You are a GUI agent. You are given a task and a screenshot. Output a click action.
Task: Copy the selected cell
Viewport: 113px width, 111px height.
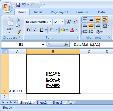click(18, 26)
